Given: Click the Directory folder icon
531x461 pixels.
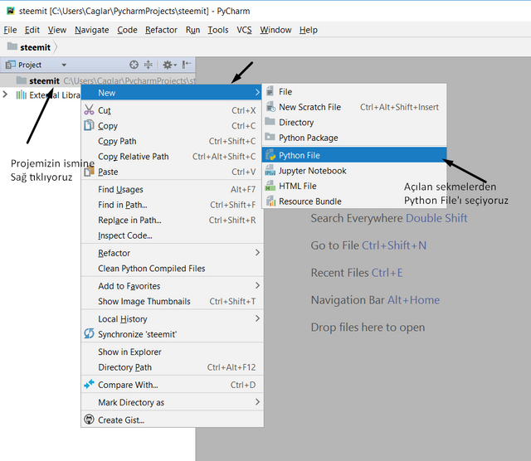Looking at the screenshot, I should [270, 122].
